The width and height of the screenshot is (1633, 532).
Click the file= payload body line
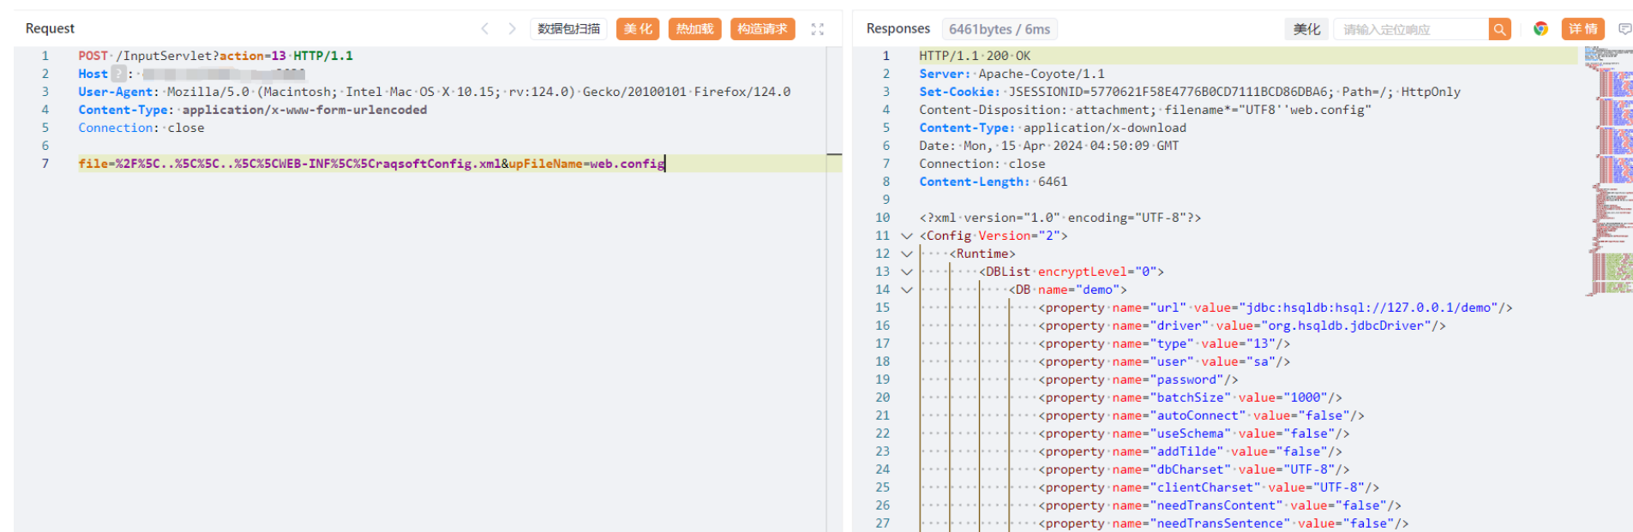coord(371,164)
